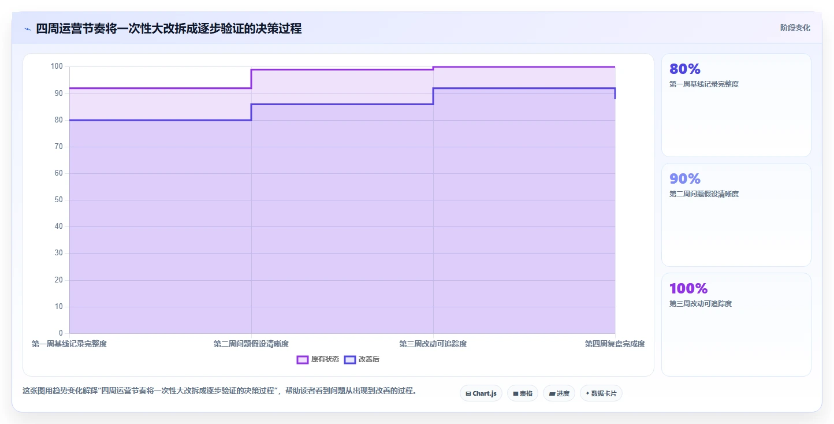The height and width of the screenshot is (424, 834).
Task: Select the 数据卡片 tag
Action: click(601, 393)
